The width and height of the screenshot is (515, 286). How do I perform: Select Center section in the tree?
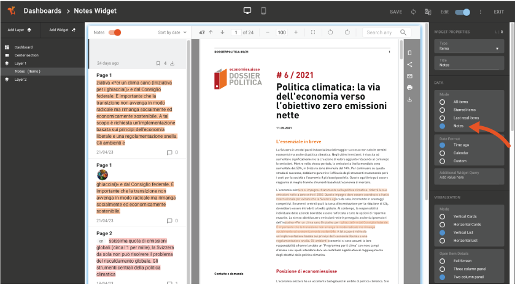[26, 55]
